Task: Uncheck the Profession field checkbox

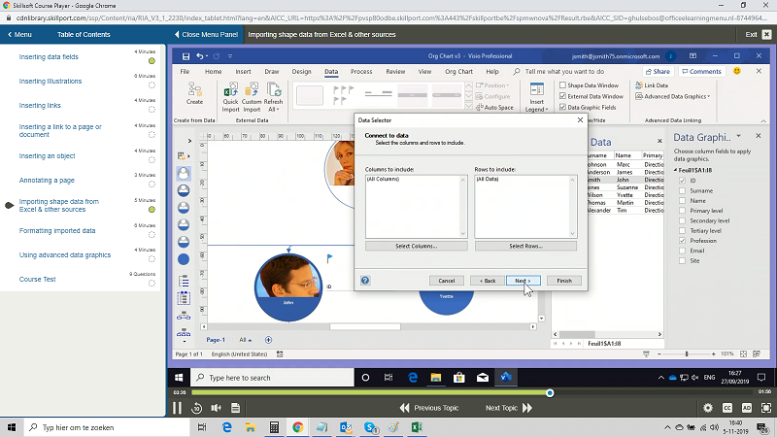Action: click(x=683, y=241)
